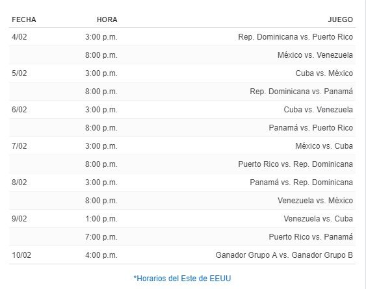Select the México vs. Venezuela game
Viewport: 366px width, 289px height.
[315, 55]
